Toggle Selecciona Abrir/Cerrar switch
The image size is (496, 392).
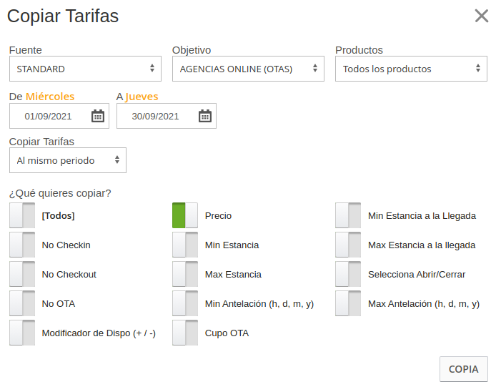click(348, 274)
